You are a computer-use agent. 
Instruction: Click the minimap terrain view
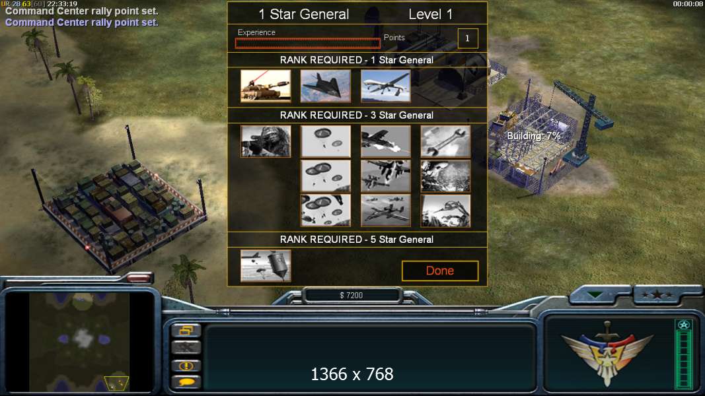pos(79,342)
